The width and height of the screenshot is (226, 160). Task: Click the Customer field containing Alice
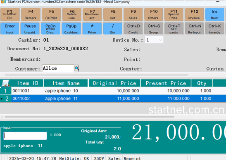click(x=58, y=68)
